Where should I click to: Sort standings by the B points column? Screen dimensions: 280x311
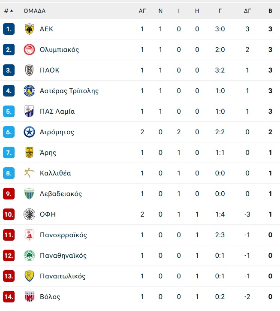270,11
